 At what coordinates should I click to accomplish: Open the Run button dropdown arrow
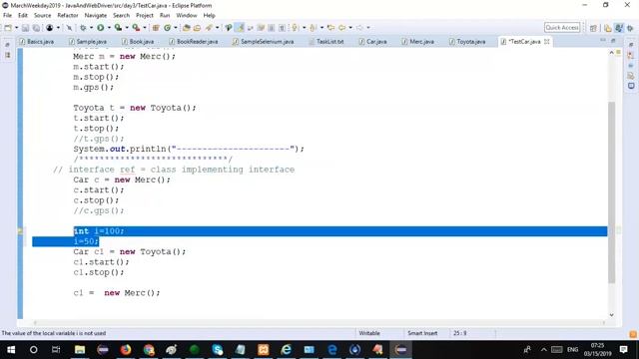point(109,28)
